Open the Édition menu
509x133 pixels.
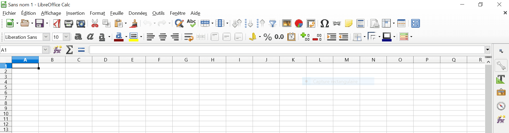[28, 13]
